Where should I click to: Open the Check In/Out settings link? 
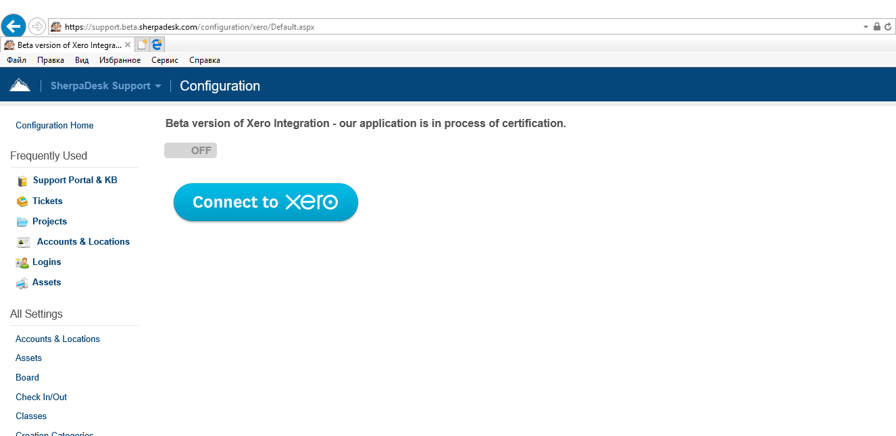(41, 397)
